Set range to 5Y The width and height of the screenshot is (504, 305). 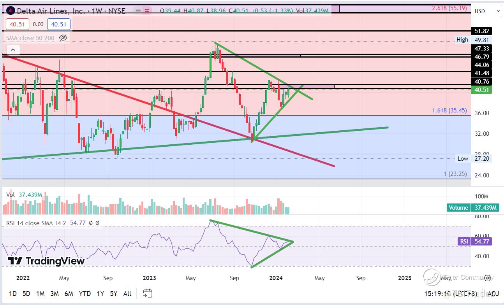113,293
